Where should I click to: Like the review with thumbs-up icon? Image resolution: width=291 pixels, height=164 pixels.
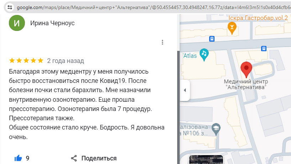[18, 158]
